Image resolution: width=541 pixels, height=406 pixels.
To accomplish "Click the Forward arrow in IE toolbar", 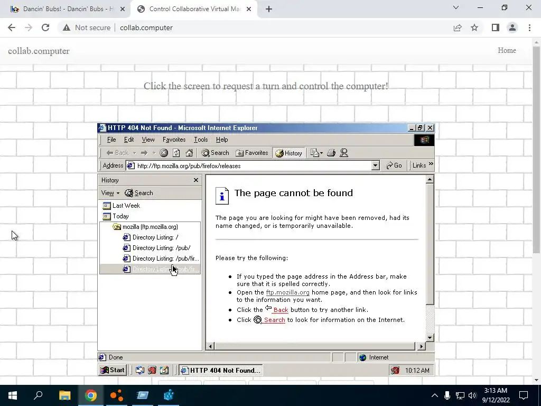I will [144, 153].
